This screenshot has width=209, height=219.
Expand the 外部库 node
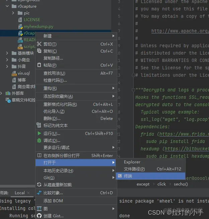1,93
